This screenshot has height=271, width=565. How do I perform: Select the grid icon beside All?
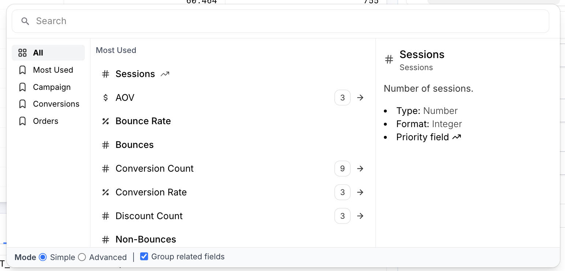pyautogui.click(x=22, y=53)
